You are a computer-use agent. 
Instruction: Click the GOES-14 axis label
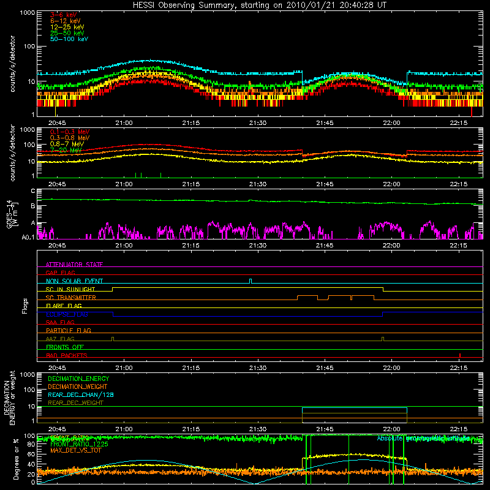[x=12, y=214]
